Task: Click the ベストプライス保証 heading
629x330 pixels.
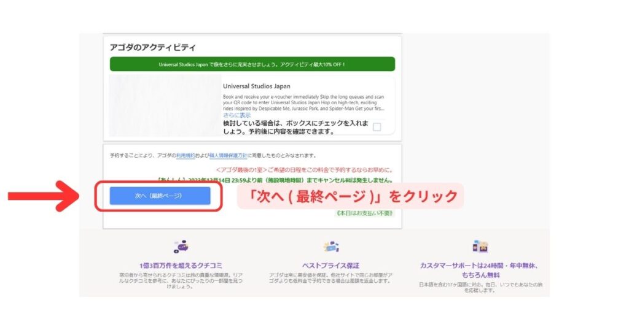Action: (x=331, y=266)
